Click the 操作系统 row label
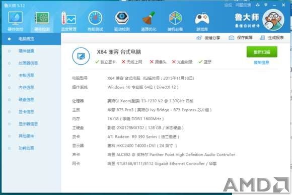This screenshot has width=292, height=195. point(80,87)
